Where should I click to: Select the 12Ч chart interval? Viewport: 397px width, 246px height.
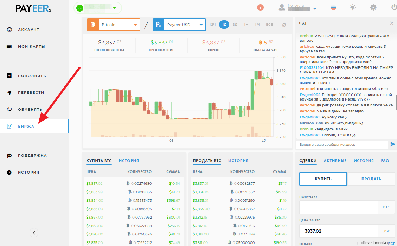[212, 25]
